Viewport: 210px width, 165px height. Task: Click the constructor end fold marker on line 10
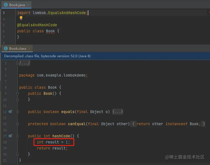point(17,99)
